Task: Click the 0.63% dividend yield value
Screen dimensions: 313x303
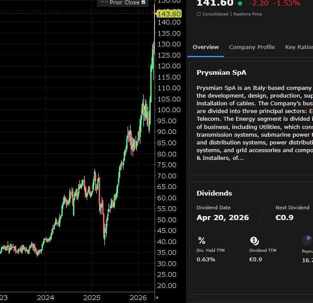Action: coord(206,260)
